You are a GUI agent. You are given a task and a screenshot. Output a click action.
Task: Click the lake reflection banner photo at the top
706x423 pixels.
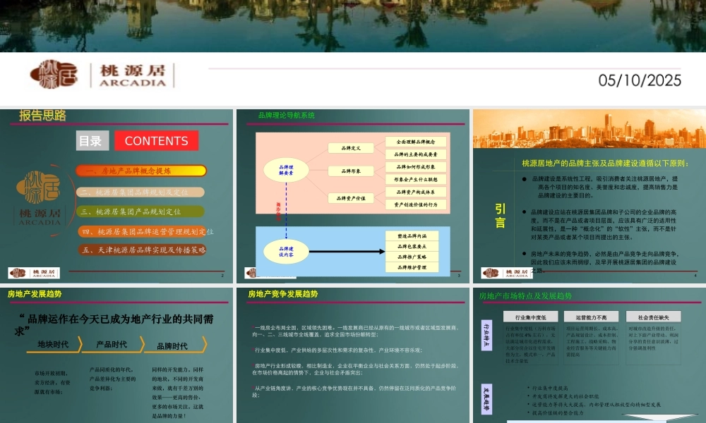(x=353, y=25)
